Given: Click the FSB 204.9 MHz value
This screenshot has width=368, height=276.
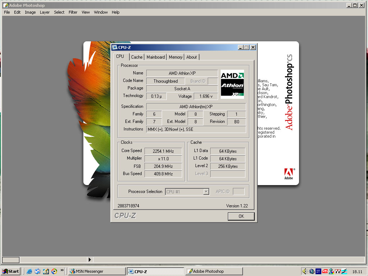Looking at the screenshot, I should (x=163, y=166).
